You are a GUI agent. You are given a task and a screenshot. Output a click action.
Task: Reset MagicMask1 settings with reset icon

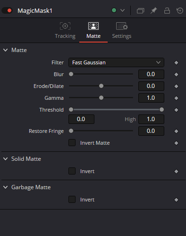point(180,11)
